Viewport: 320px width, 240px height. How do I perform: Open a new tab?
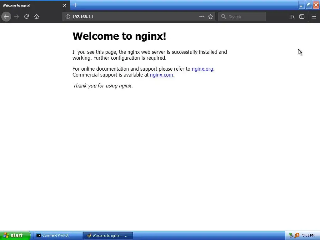[75, 5]
